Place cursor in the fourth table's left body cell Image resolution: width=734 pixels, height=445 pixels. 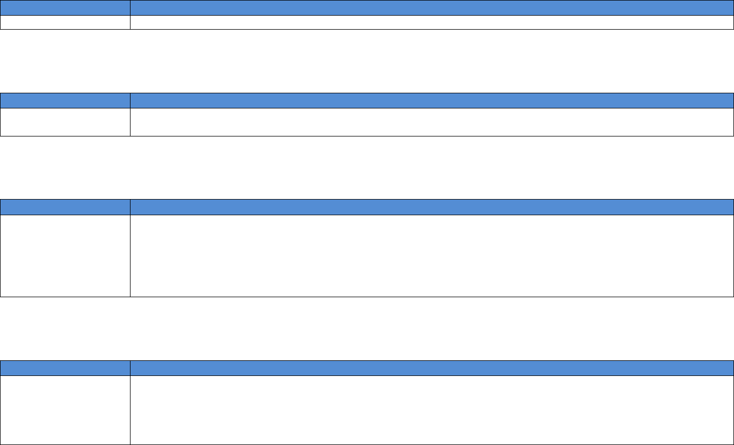coord(65,410)
